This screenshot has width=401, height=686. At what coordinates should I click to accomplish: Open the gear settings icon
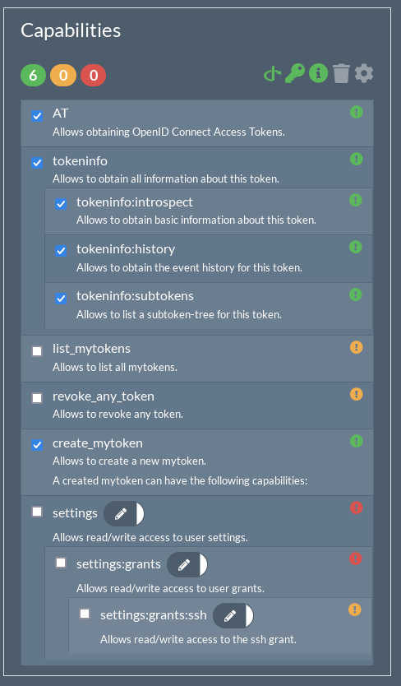click(x=364, y=73)
